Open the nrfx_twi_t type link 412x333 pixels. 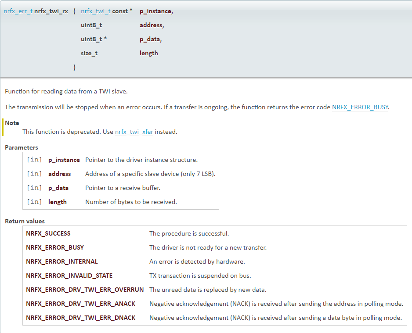pos(96,11)
